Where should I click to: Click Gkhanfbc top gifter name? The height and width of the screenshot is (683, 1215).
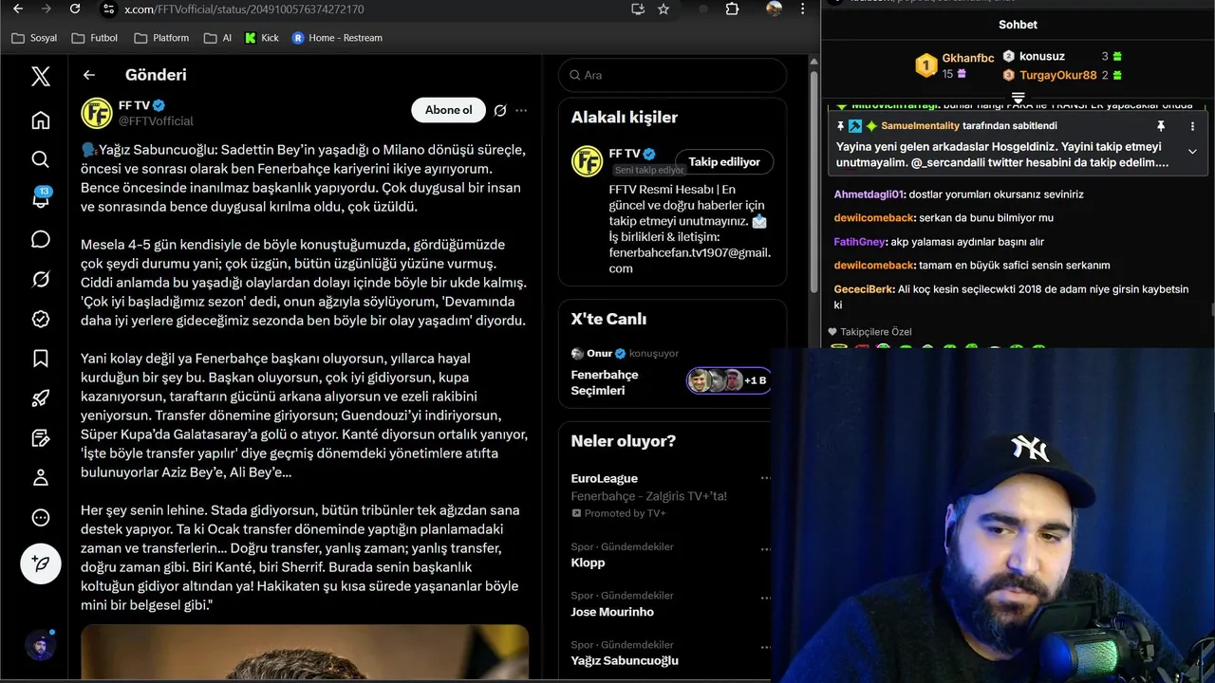(968, 59)
